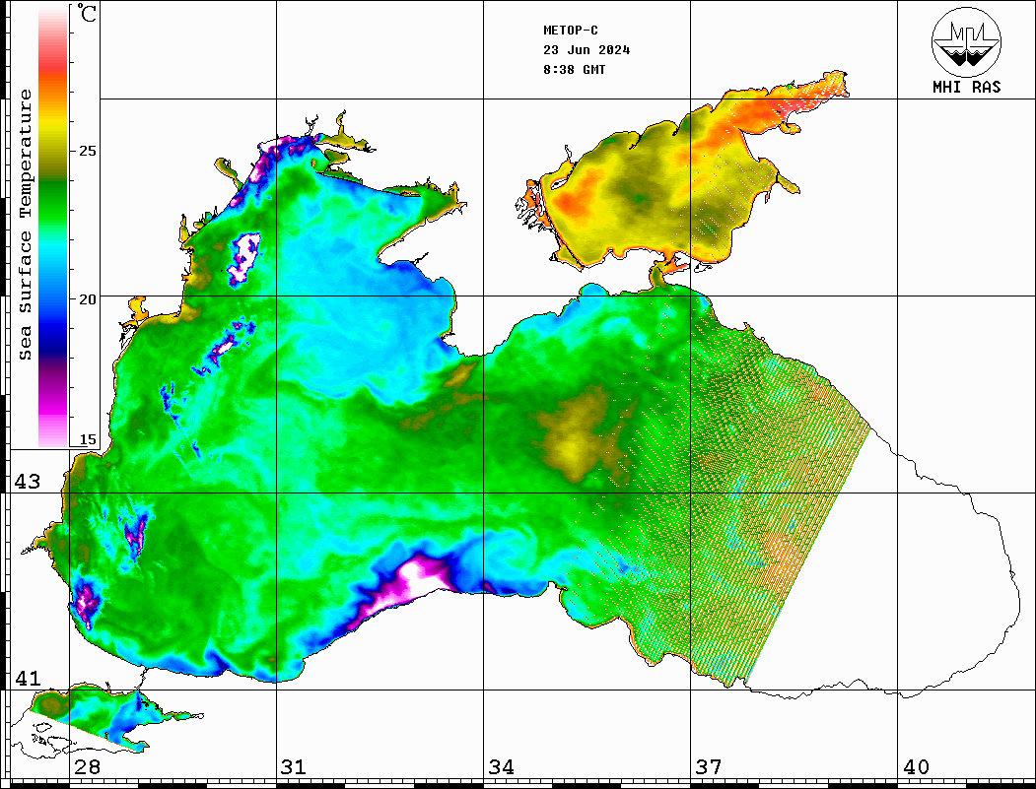The image size is (1036, 789).
Task: Click the longitude label '34'
Action: [501, 767]
